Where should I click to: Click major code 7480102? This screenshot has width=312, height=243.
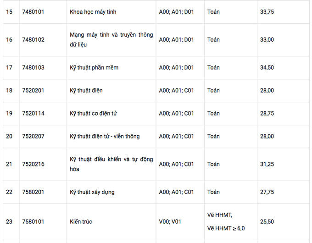33,40
